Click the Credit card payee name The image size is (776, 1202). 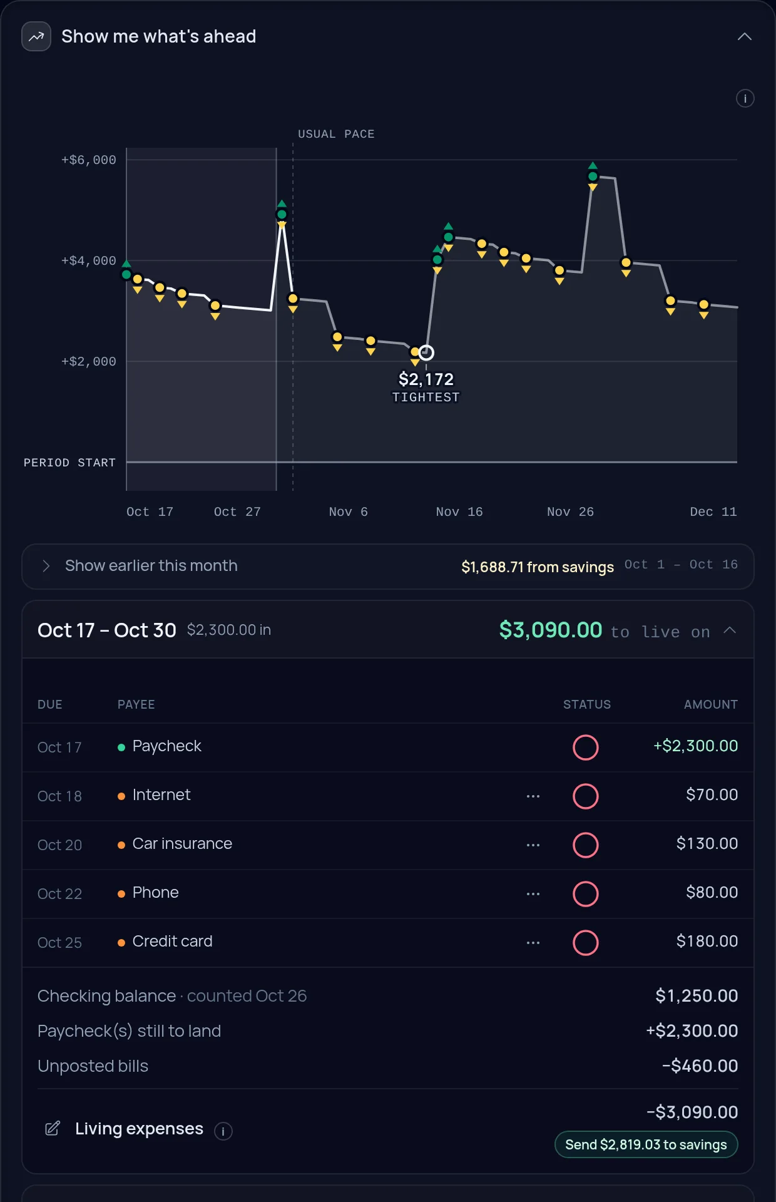[172, 941]
